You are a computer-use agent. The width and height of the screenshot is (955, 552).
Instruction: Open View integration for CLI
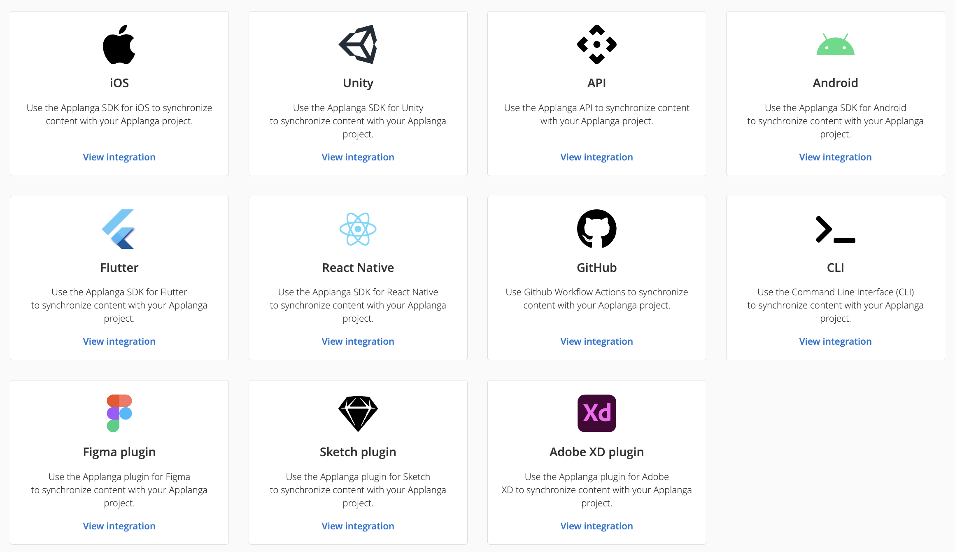(x=835, y=341)
